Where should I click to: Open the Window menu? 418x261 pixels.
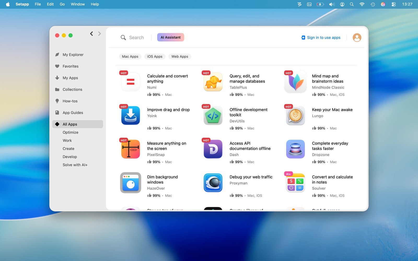point(78,4)
